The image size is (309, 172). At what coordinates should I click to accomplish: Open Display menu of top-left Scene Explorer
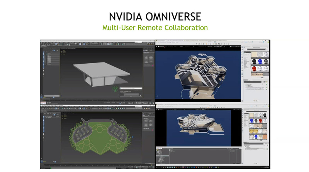(x=48, y=49)
